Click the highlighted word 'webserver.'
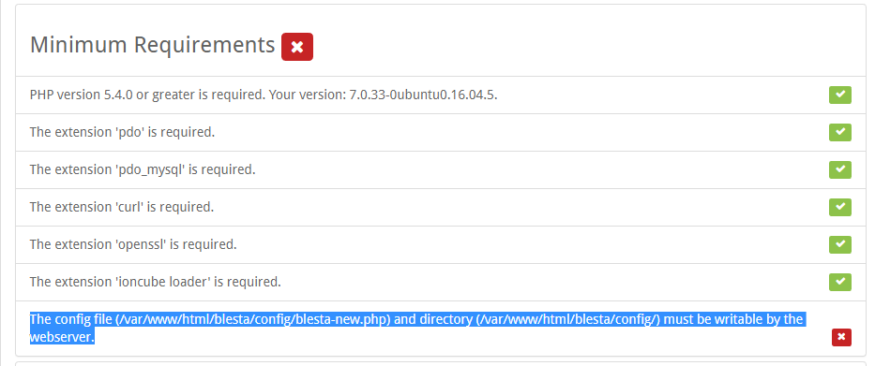 (x=63, y=337)
